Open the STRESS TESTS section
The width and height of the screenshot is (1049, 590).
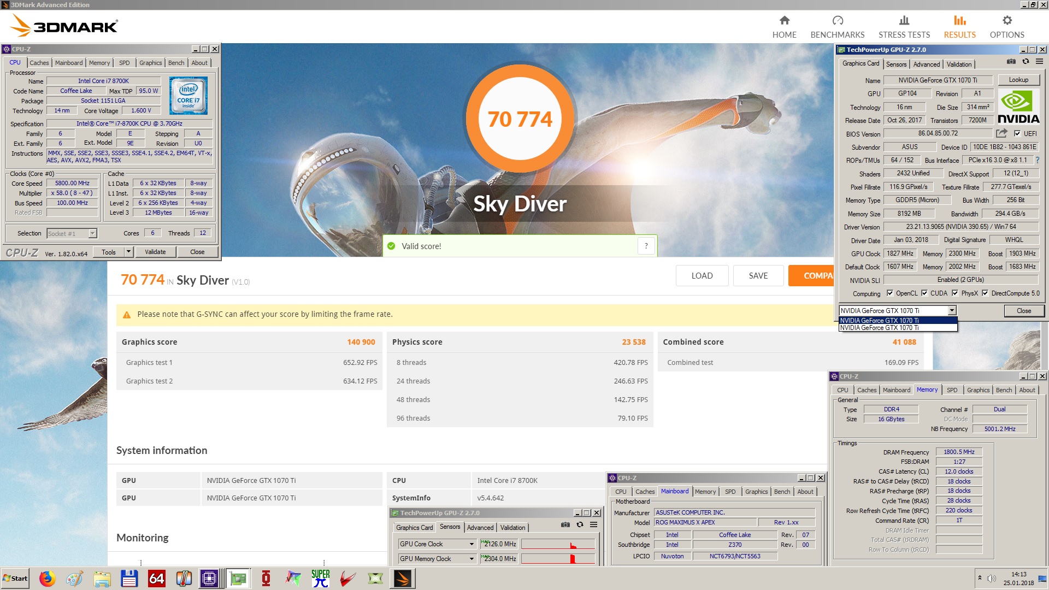904,27
